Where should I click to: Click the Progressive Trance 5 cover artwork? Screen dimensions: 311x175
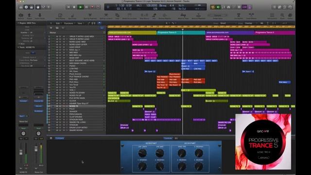pyautogui.click(x=263, y=141)
